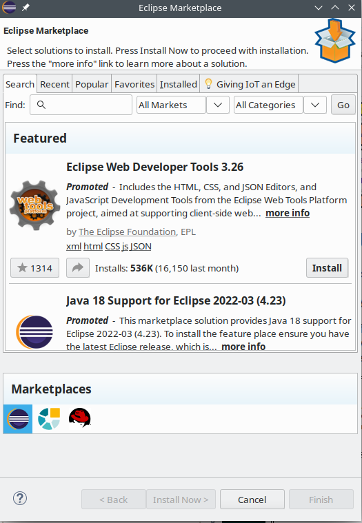This screenshot has width=362, height=523.
Task: Click the Back button
Action: tap(114, 500)
